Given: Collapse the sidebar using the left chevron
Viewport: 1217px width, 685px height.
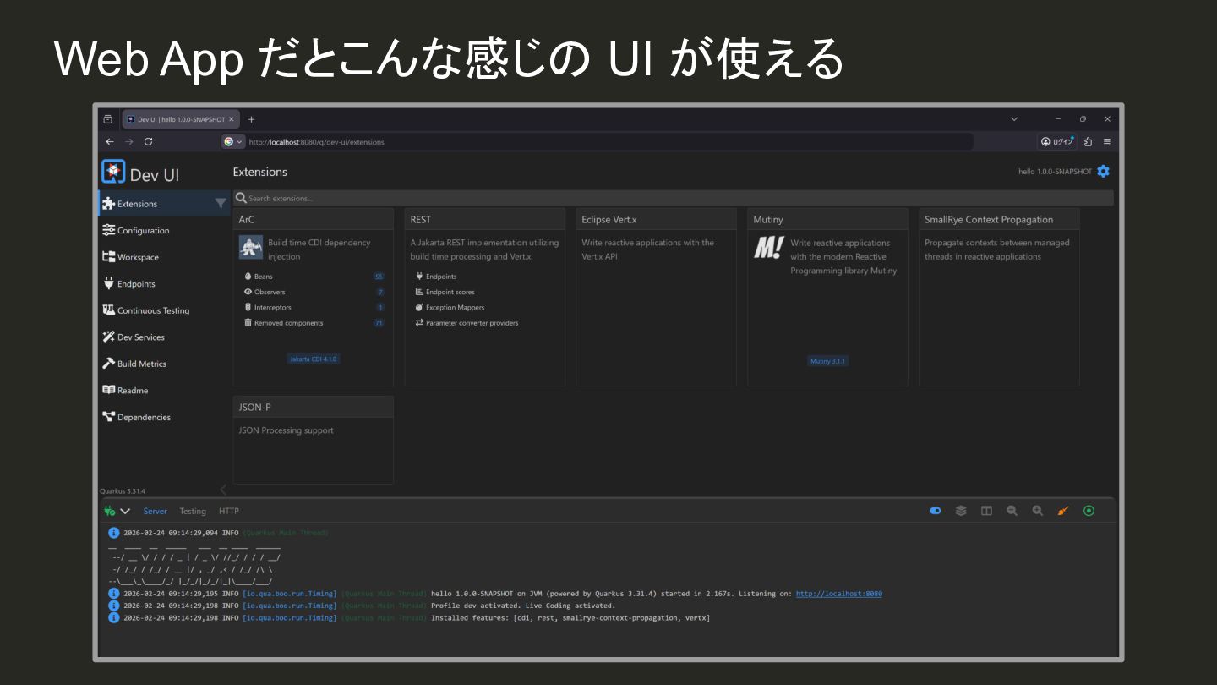Looking at the screenshot, I should click(x=223, y=490).
